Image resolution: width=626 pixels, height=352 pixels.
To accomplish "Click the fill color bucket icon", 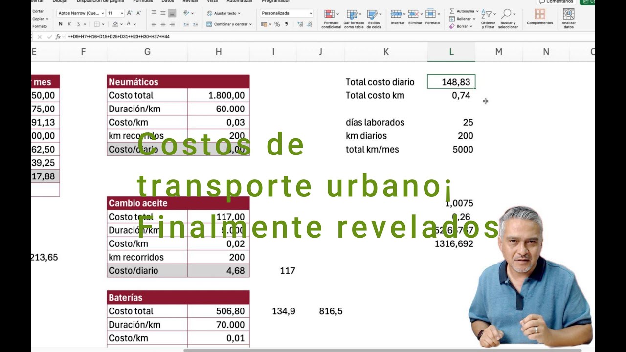I will point(115,24).
